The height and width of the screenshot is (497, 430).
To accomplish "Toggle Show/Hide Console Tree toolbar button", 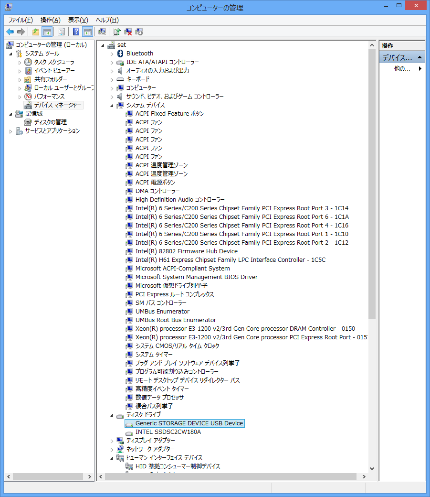I will pyautogui.click(x=47, y=32).
